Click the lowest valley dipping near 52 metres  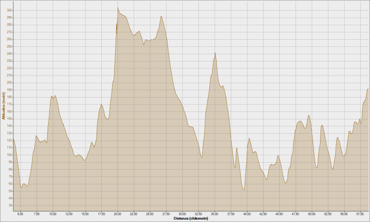click(x=244, y=189)
